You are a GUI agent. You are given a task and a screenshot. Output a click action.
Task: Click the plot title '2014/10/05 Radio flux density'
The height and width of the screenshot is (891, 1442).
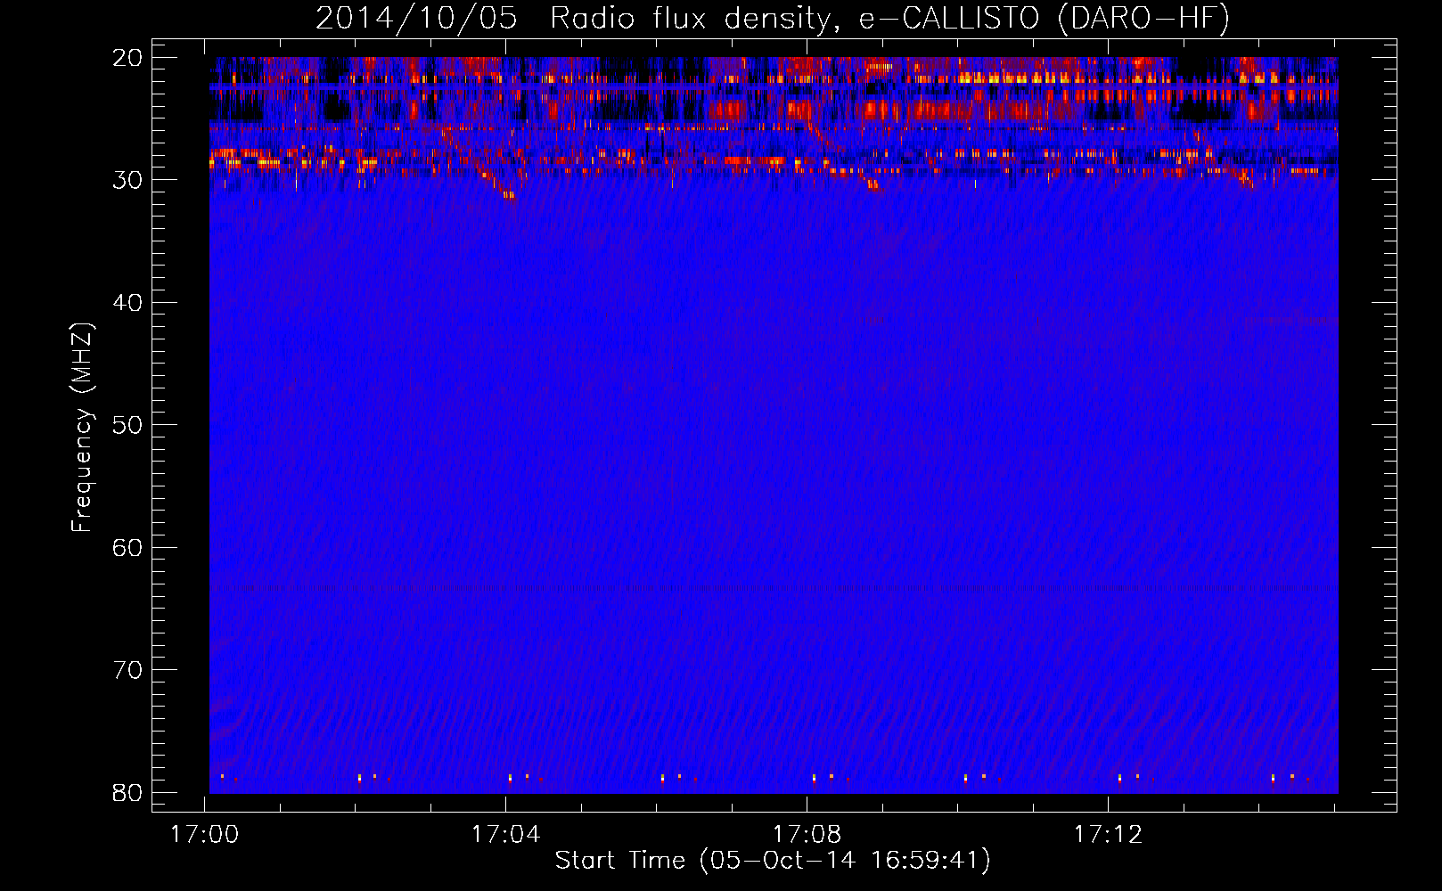point(773,19)
